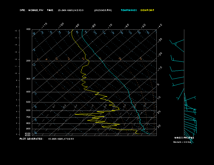Click the TIME: label in the header
Screen dimensions: 214x165
51,10
